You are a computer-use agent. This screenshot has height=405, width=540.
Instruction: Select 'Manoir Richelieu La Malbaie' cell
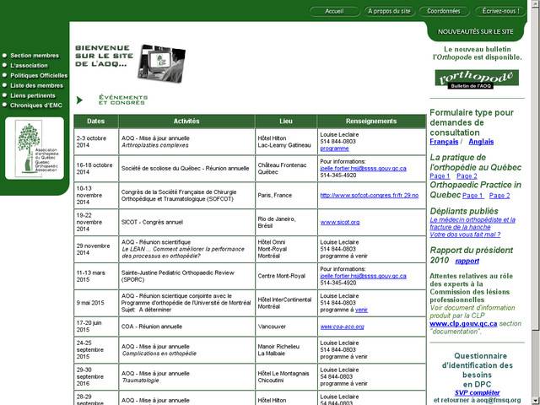(286, 350)
